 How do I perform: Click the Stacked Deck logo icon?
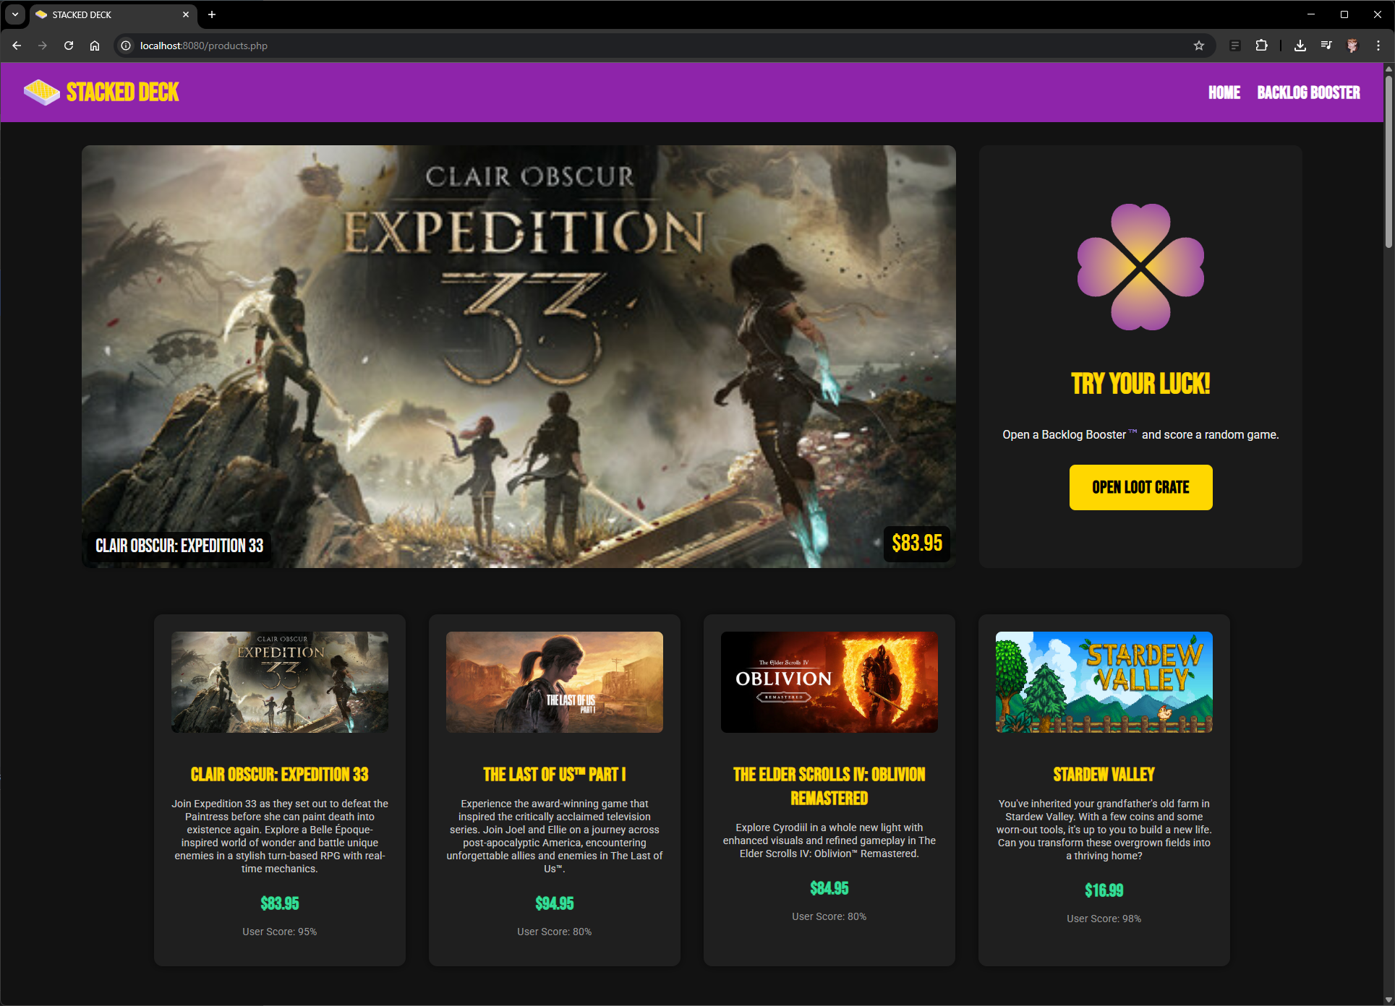41,92
